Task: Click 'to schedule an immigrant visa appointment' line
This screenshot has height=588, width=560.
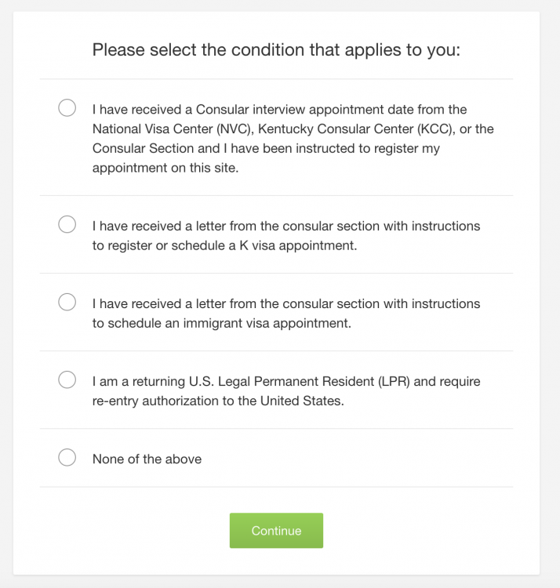Action: click(x=221, y=323)
